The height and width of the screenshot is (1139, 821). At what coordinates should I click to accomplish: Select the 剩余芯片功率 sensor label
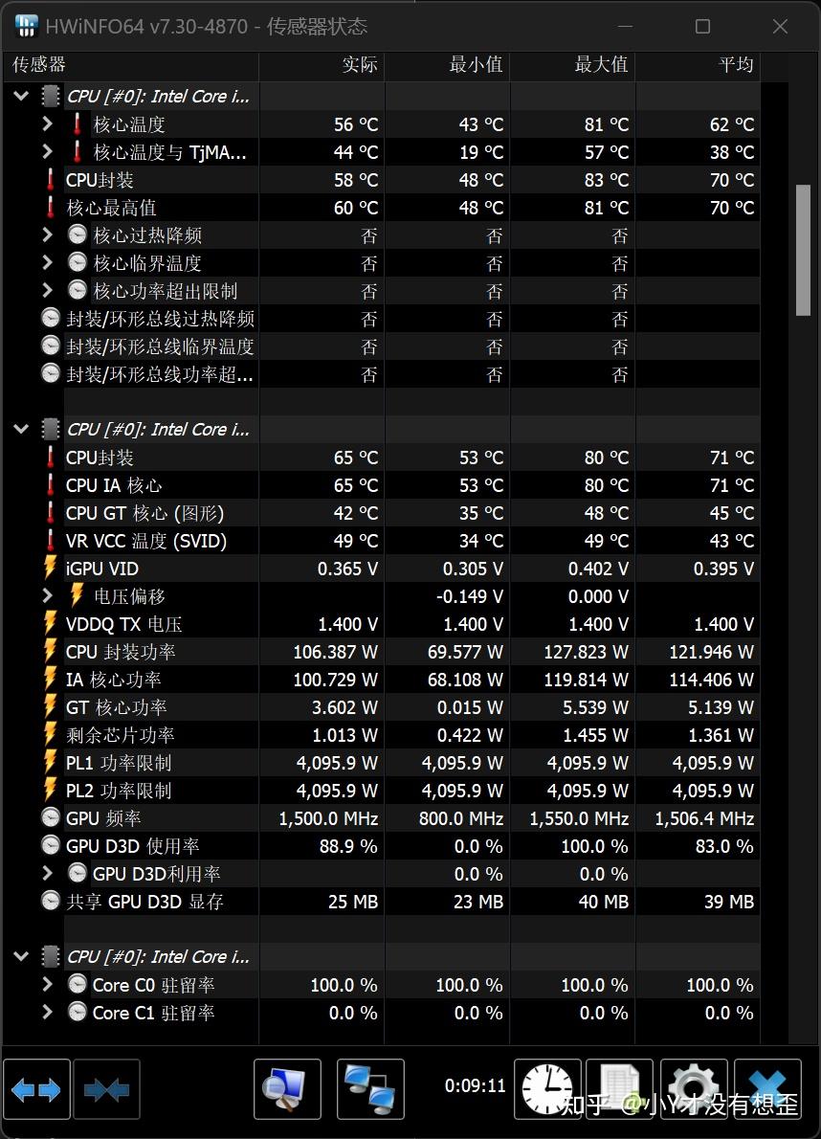click(x=121, y=735)
